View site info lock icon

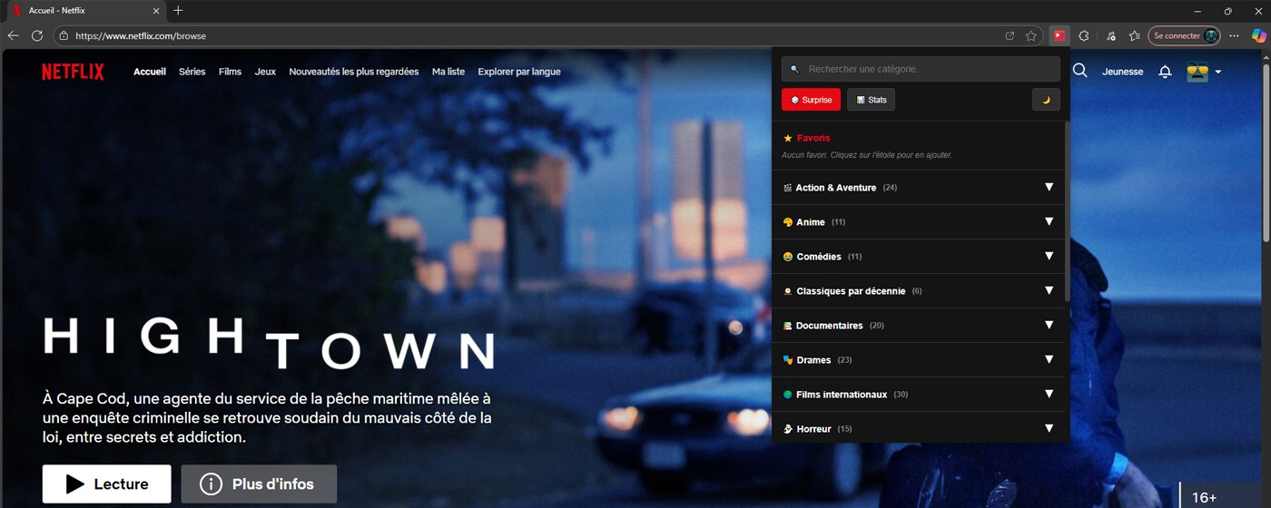click(x=64, y=36)
